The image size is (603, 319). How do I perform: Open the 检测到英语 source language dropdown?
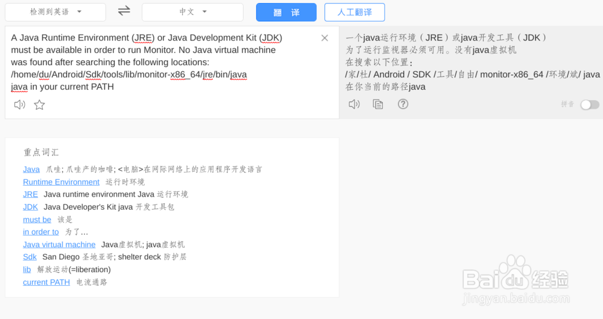[x=55, y=12]
